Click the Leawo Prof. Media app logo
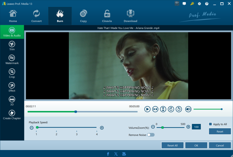233x157 pixels. coord(4,4)
